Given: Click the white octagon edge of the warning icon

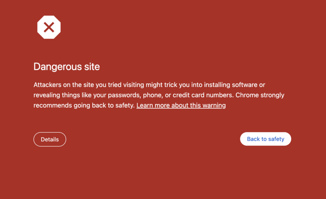Looking at the screenshot, I should tap(39, 27).
